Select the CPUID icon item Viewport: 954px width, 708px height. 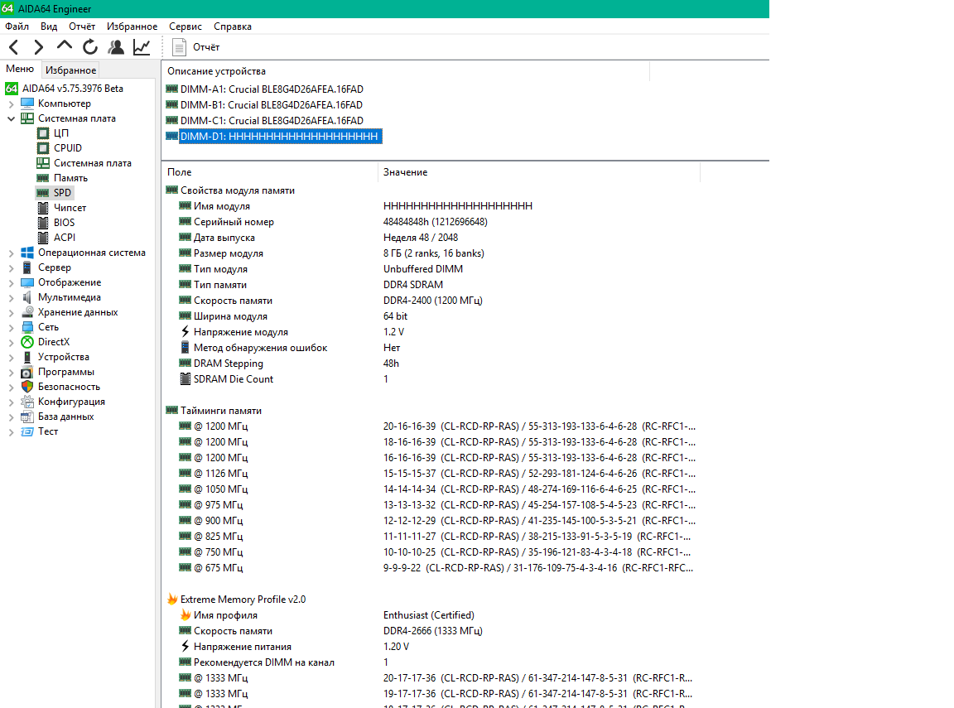tap(42, 147)
